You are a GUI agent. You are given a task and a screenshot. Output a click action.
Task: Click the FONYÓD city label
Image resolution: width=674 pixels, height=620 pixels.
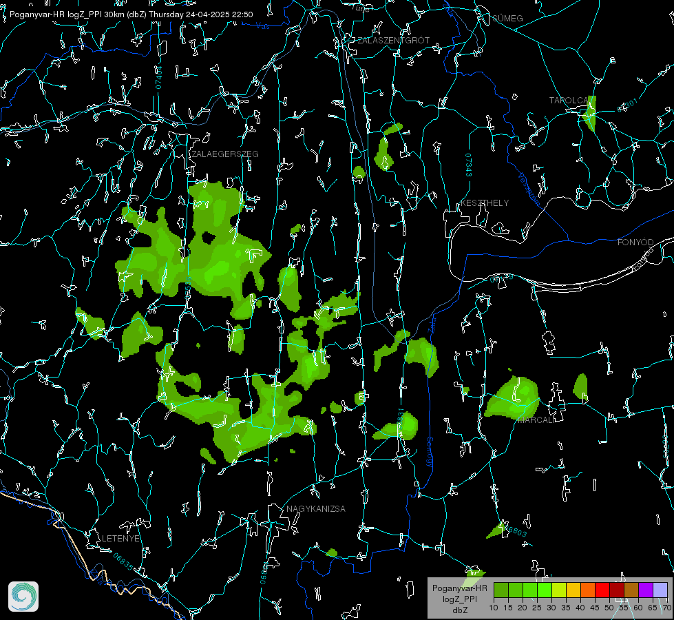pyautogui.click(x=635, y=242)
